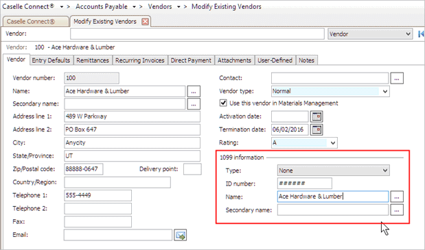Click the 1099 Secondary name field

pos(333,210)
